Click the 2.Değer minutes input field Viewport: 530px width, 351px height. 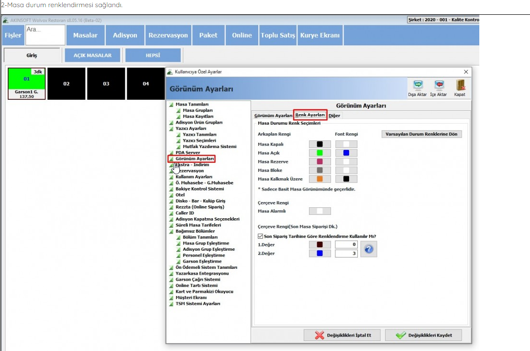click(346, 253)
